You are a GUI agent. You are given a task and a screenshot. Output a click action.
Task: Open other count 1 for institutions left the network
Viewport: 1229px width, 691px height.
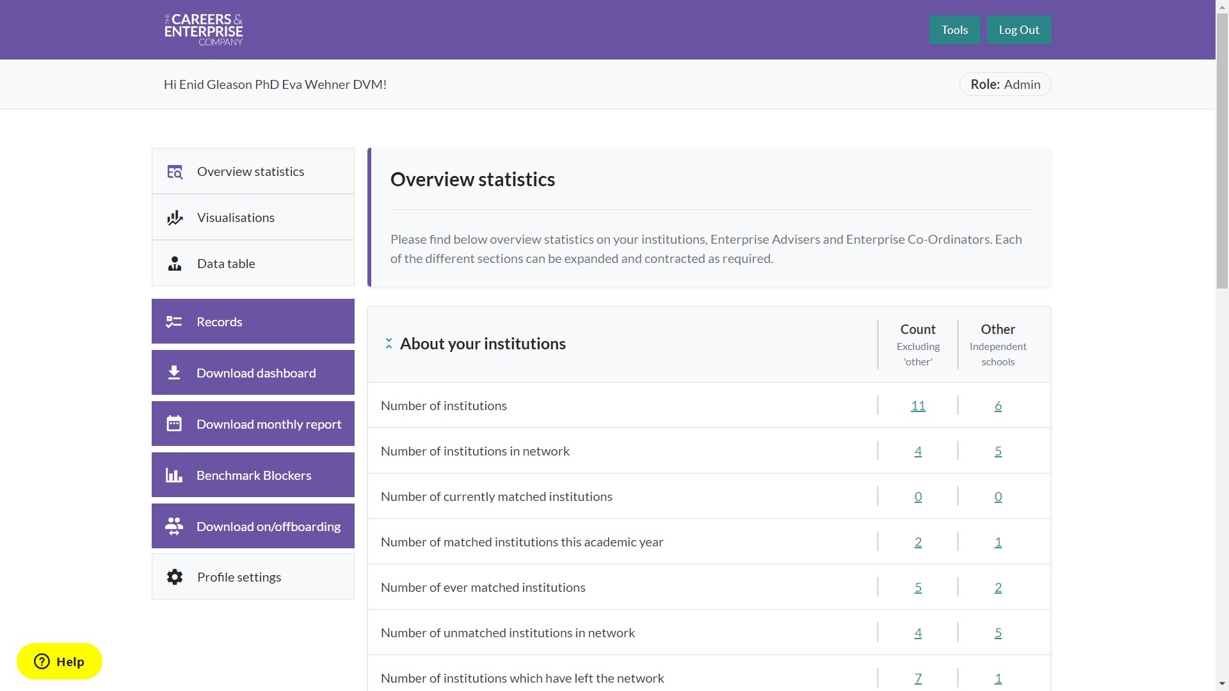point(998,678)
